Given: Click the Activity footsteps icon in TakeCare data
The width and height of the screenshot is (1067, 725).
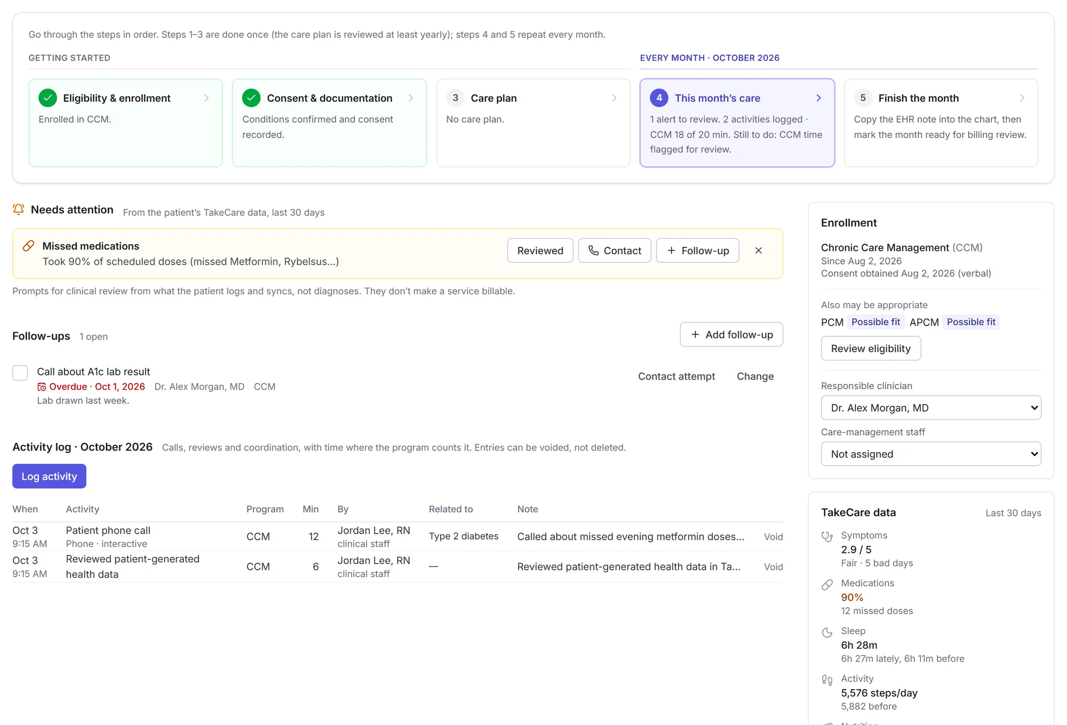Looking at the screenshot, I should (x=827, y=680).
